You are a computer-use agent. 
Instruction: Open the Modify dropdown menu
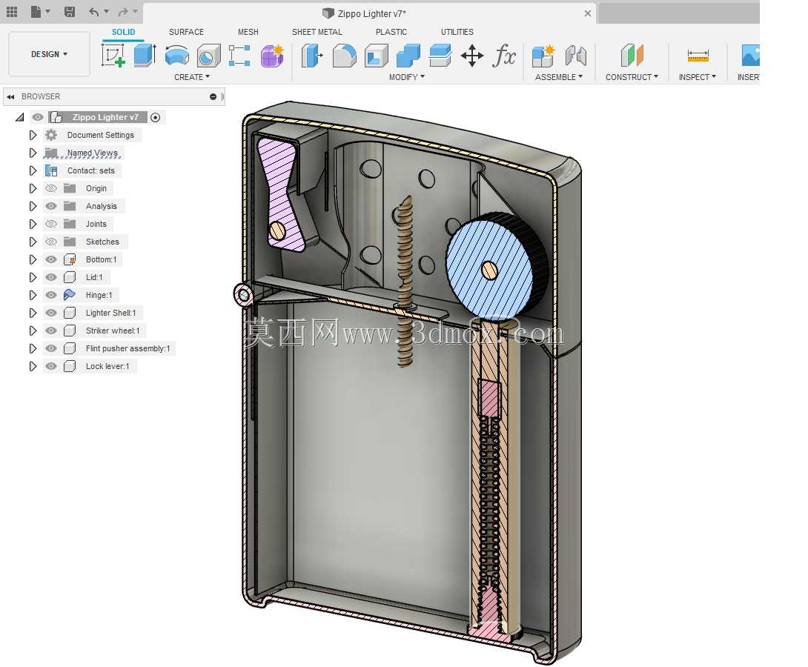coord(406,77)
